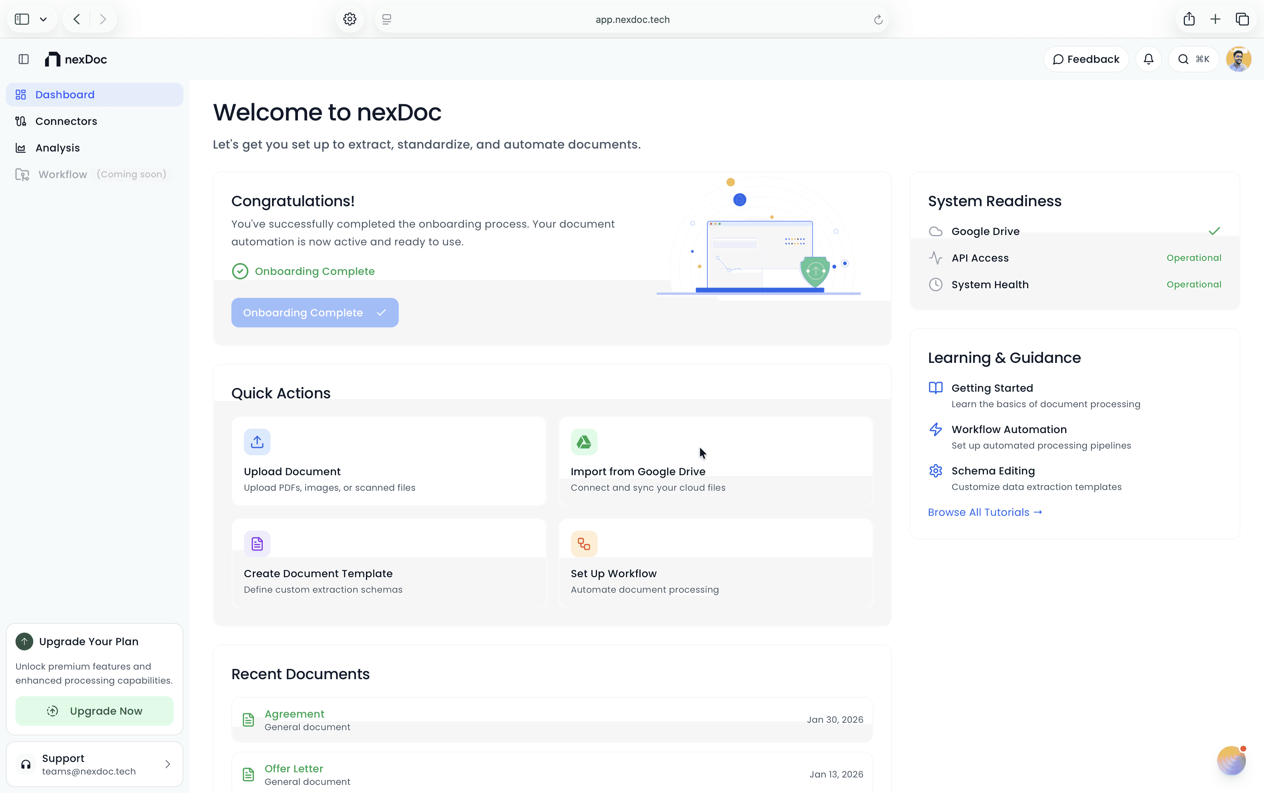Open the notifications bell icon
Image resolution: width=1264 pixels, height=793 pixels.
[x=1148, y=59]
